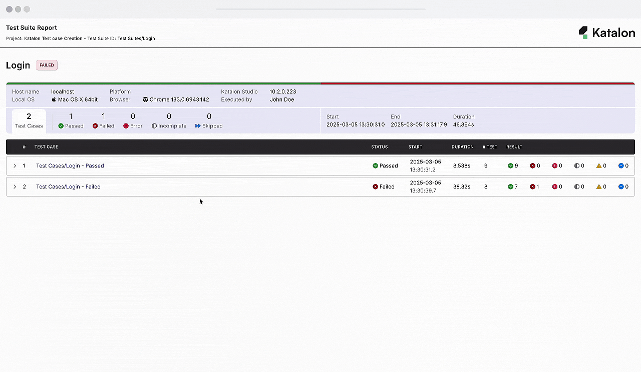This screenshot has width=641, height=372.
Task: Click the # TEST column header
Action: click(490, 147)
